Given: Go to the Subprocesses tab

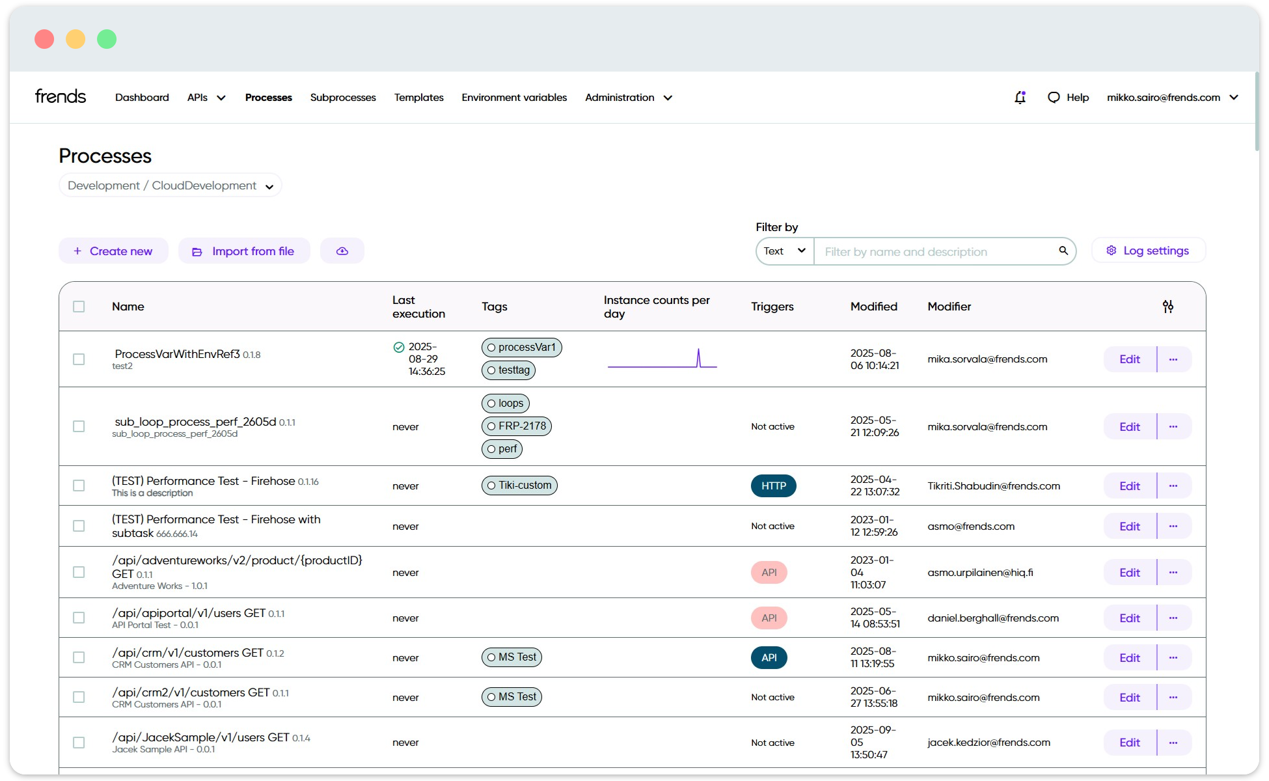Looking at the screenshot, I should click(343, 98).
